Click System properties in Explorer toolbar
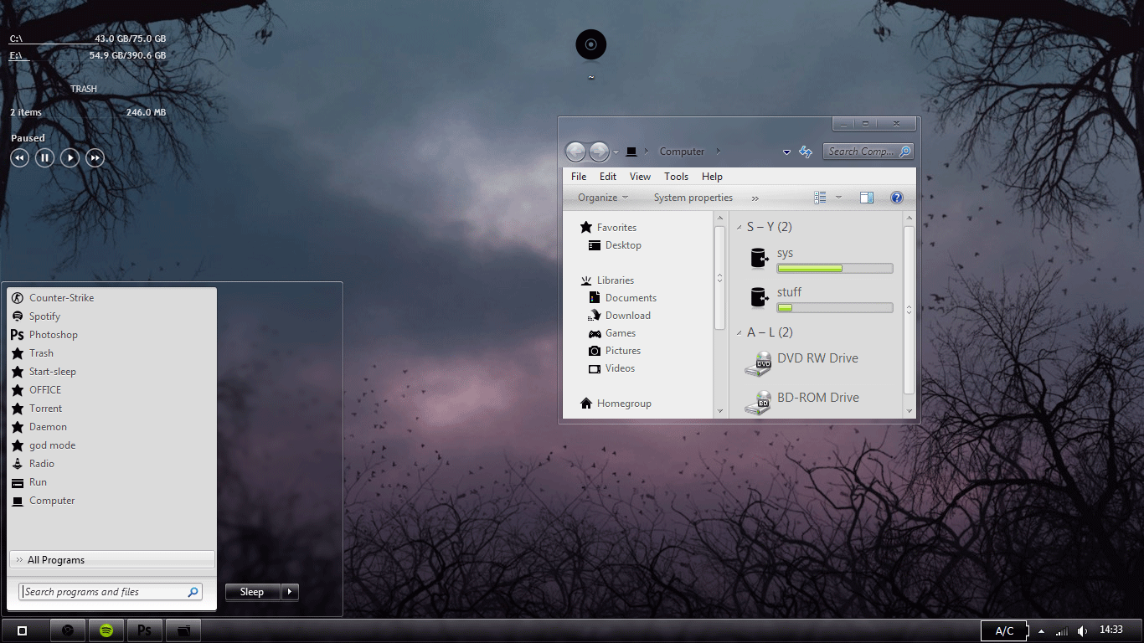 (x=693, y=198)
